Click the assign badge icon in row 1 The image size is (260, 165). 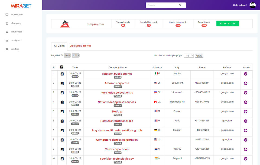(62, 74)
